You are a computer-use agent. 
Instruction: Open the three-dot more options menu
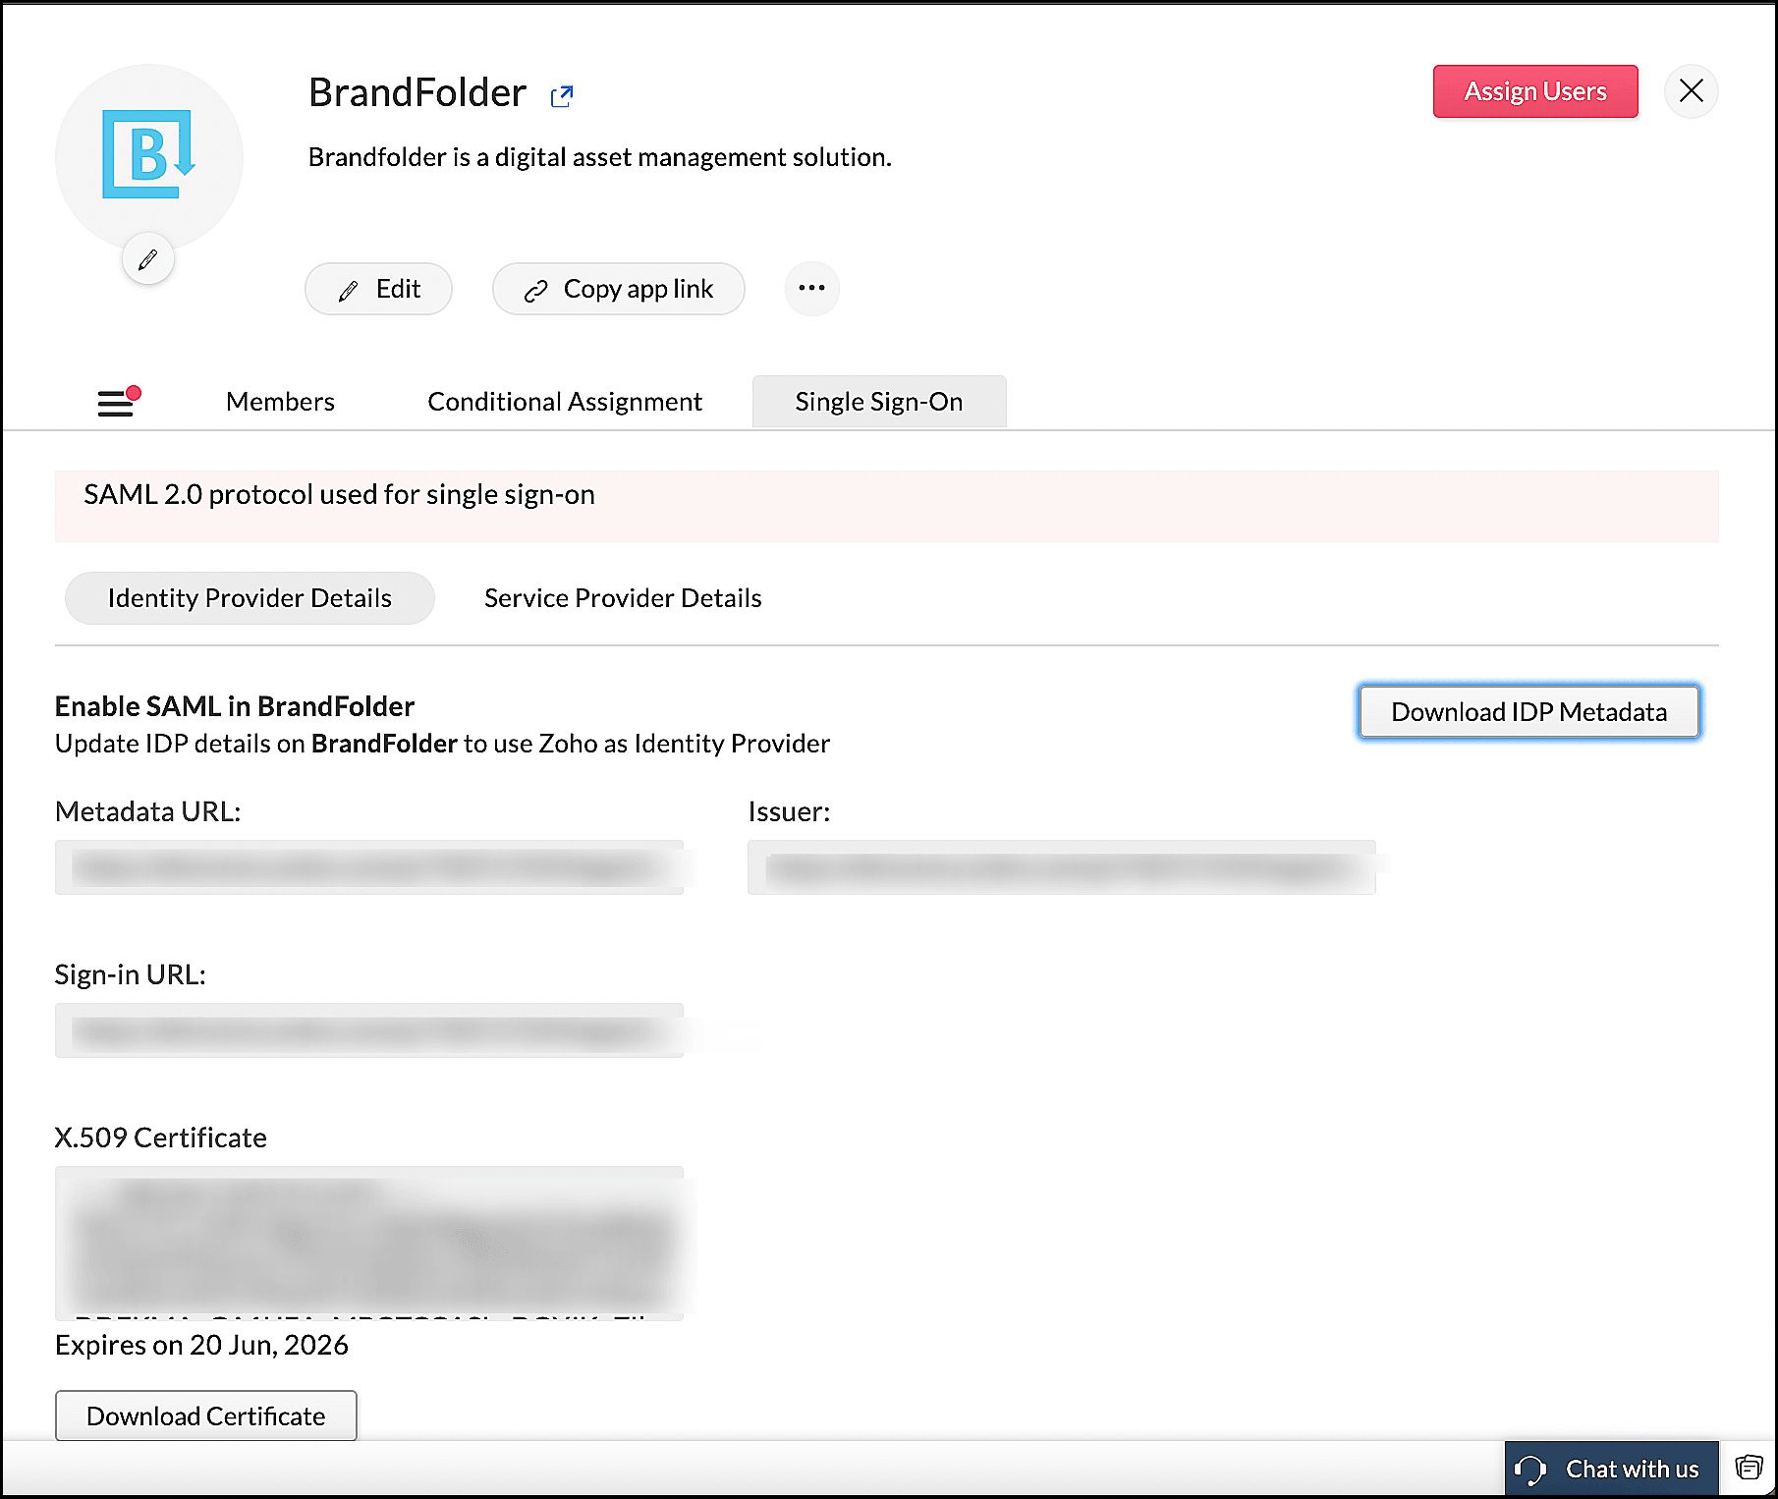coord(811,288)
